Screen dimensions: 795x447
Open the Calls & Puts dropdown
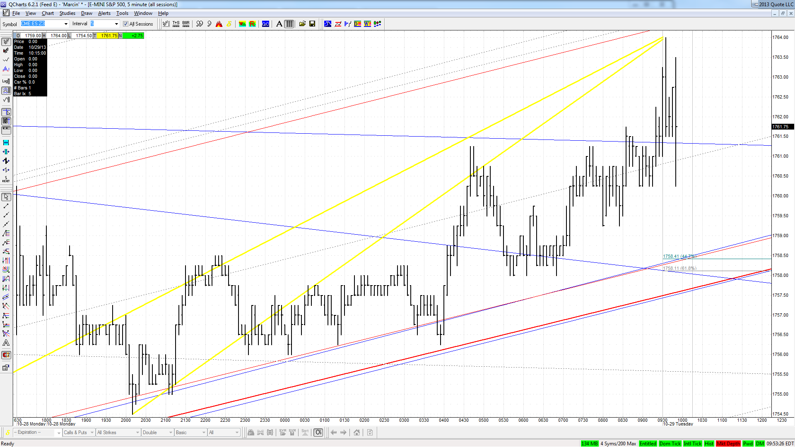(x=79, y=433)
